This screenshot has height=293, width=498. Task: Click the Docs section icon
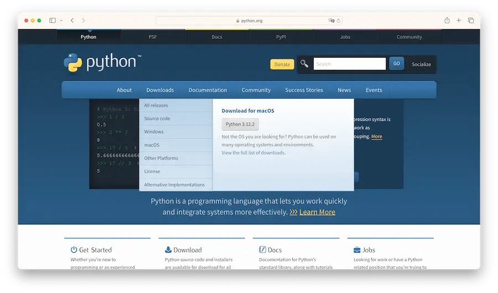(262, 249)
